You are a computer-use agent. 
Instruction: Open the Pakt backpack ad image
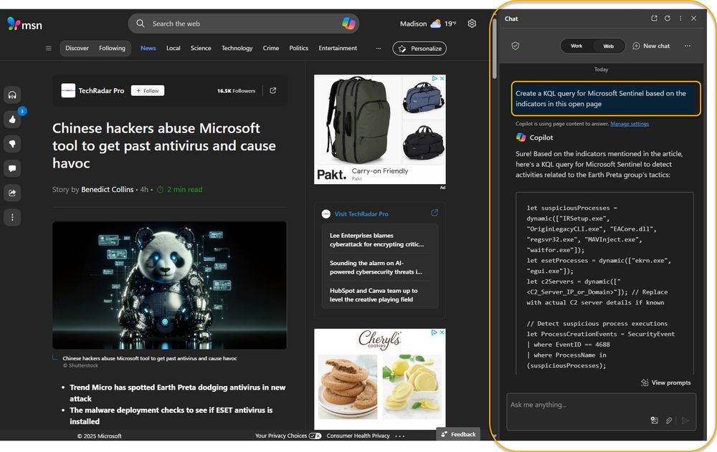[380, 130]
